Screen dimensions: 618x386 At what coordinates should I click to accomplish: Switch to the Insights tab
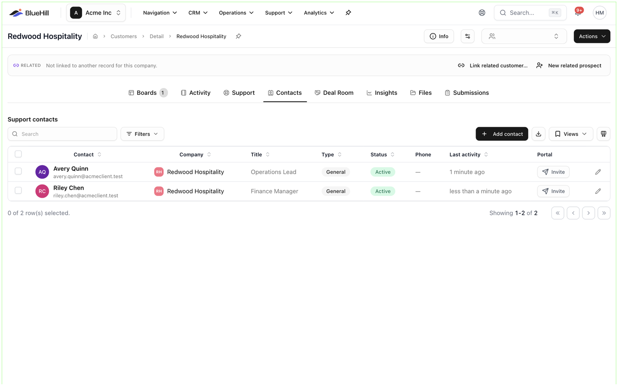(x=382, y=93)
